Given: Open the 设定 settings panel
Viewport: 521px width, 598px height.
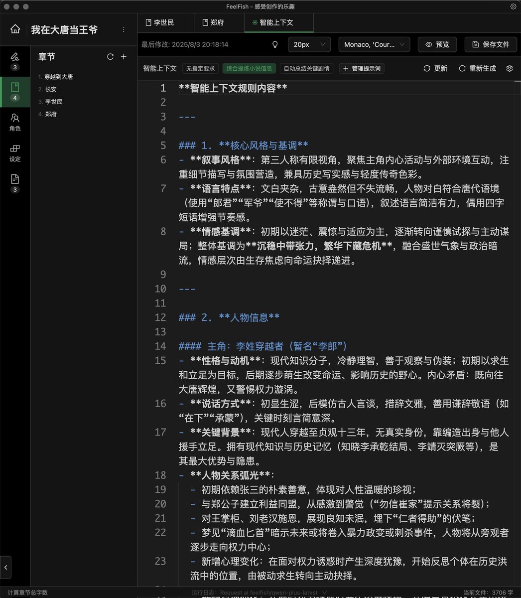Looking at the screenshot, I should point(15,153).
